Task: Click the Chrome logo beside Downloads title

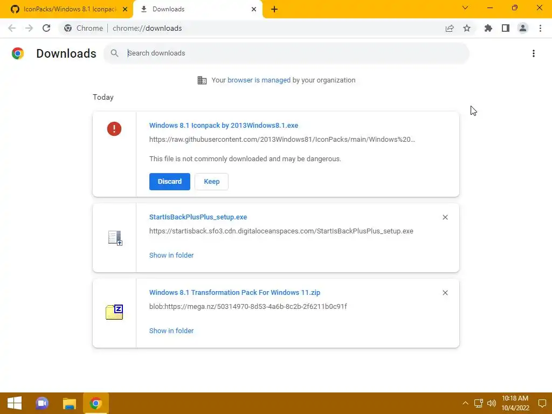Action: (x=18, y=53)
